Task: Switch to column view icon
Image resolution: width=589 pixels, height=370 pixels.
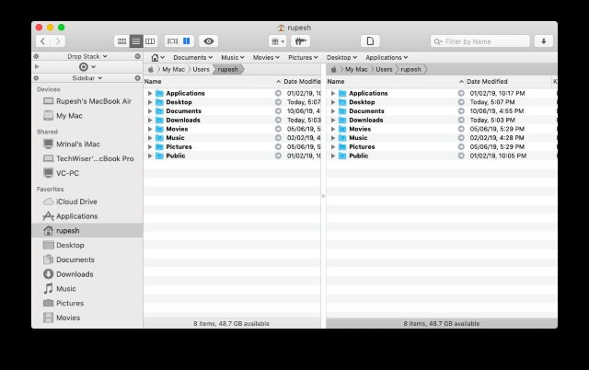Action: 150,41
